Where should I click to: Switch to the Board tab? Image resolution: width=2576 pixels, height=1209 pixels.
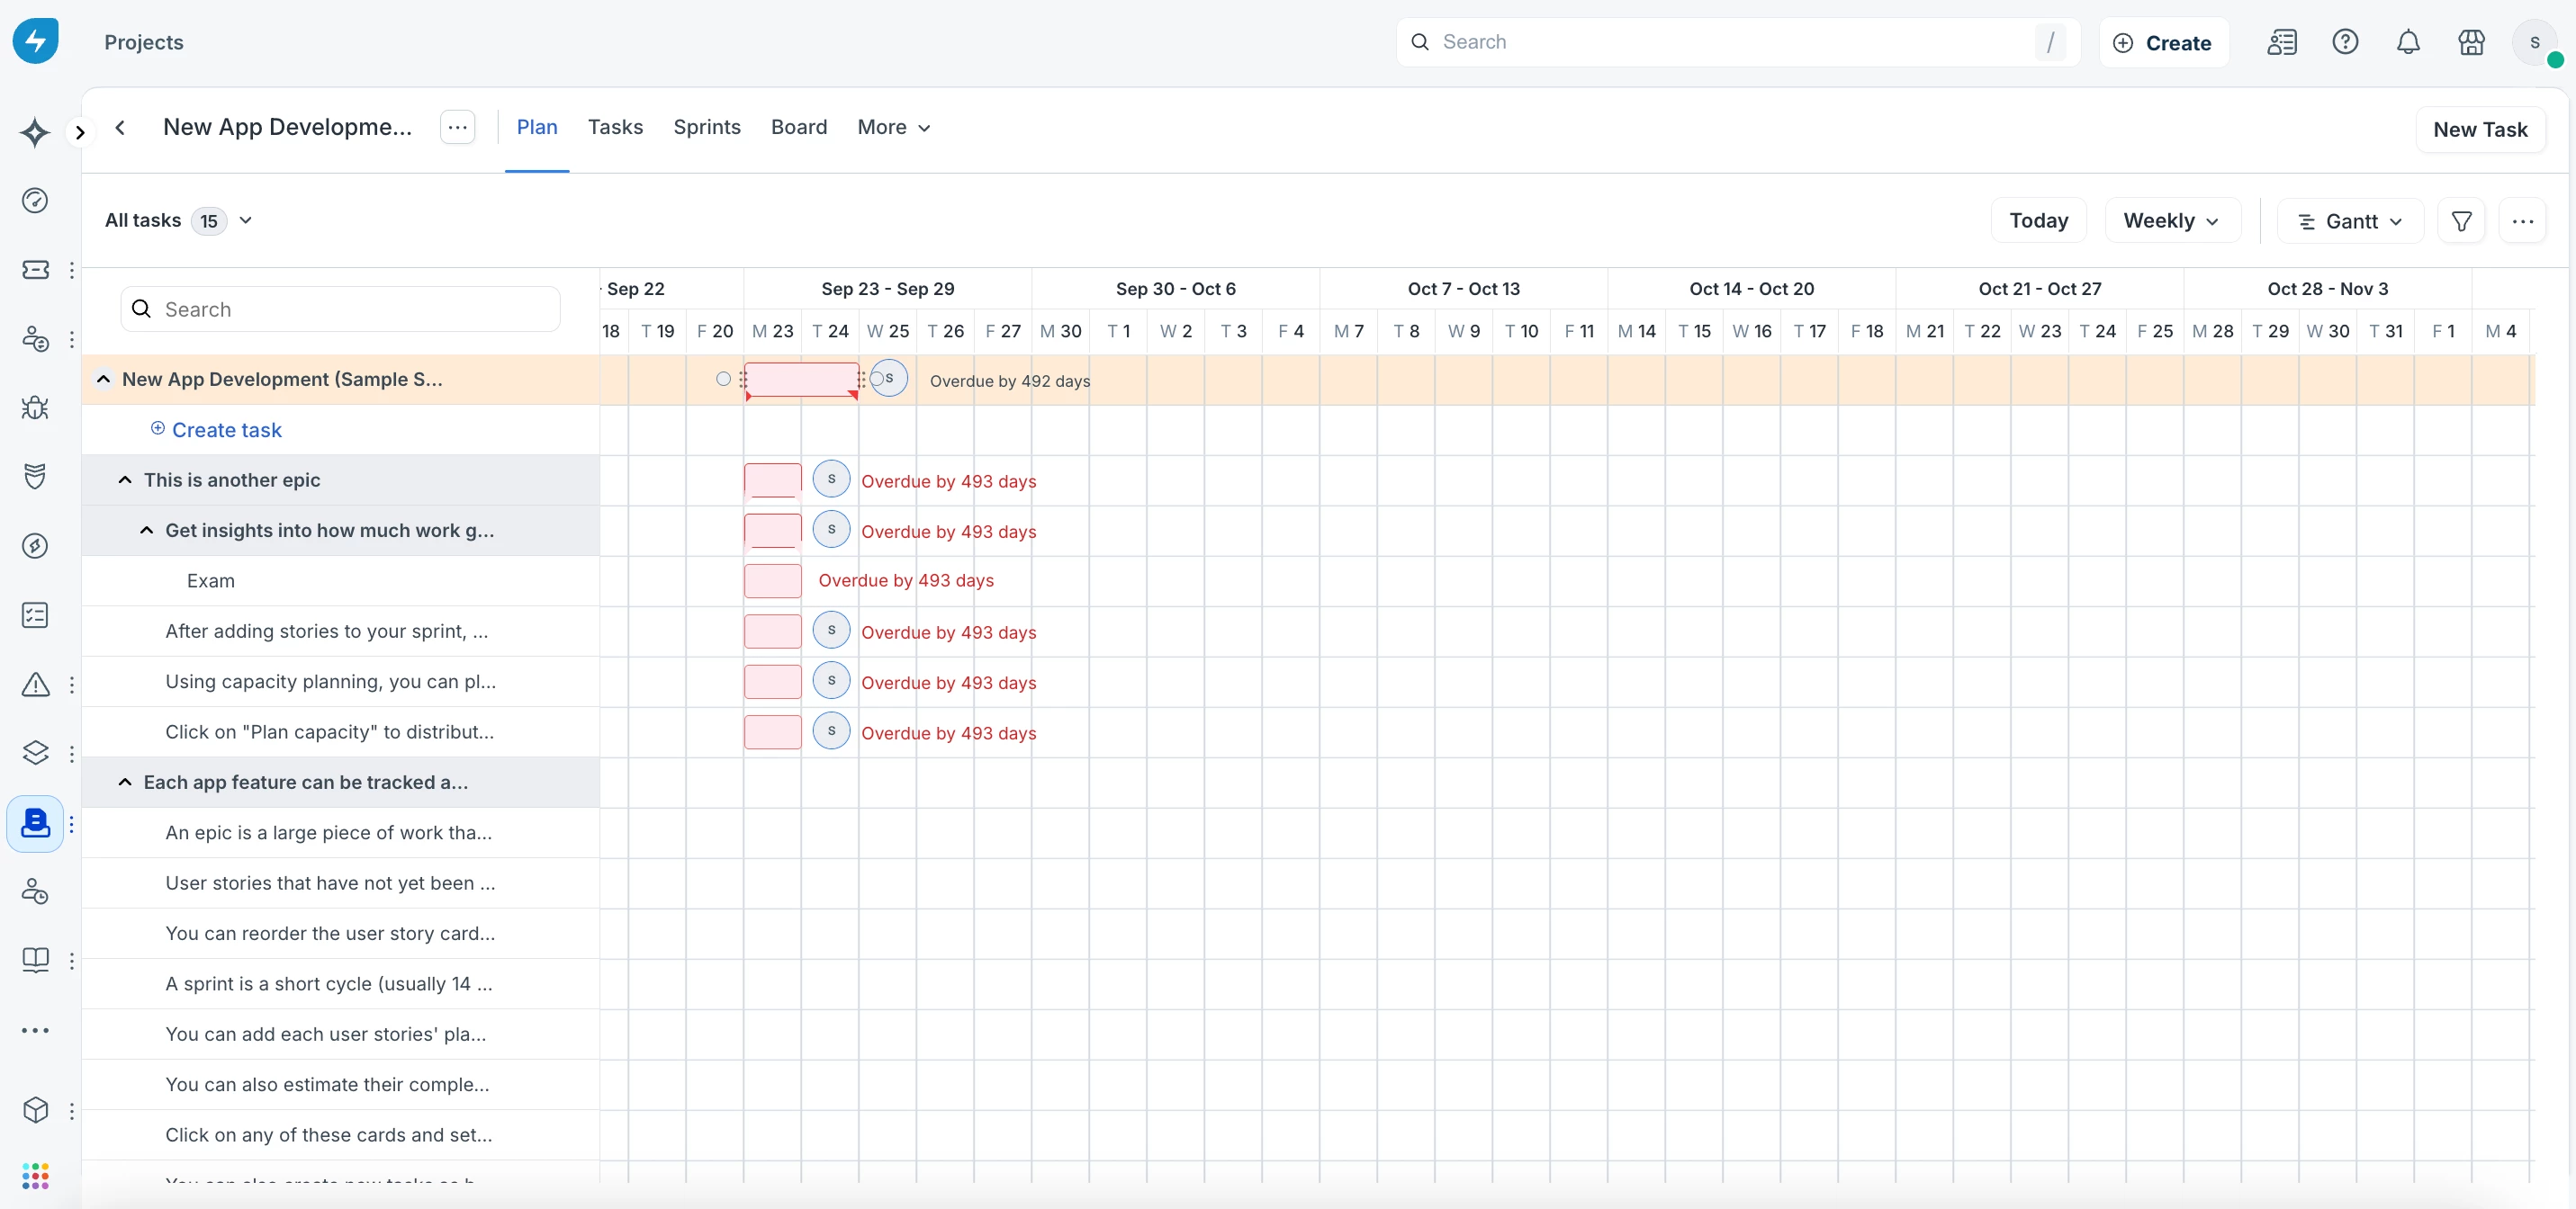[x=798, y=127]
